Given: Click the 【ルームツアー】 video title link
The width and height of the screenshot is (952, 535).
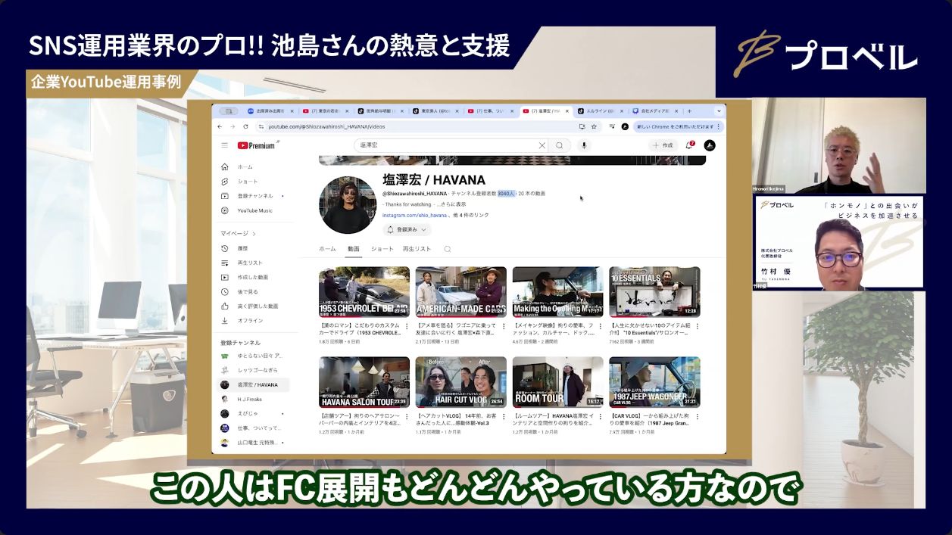Looking at the screenshot, I should 554,419.
